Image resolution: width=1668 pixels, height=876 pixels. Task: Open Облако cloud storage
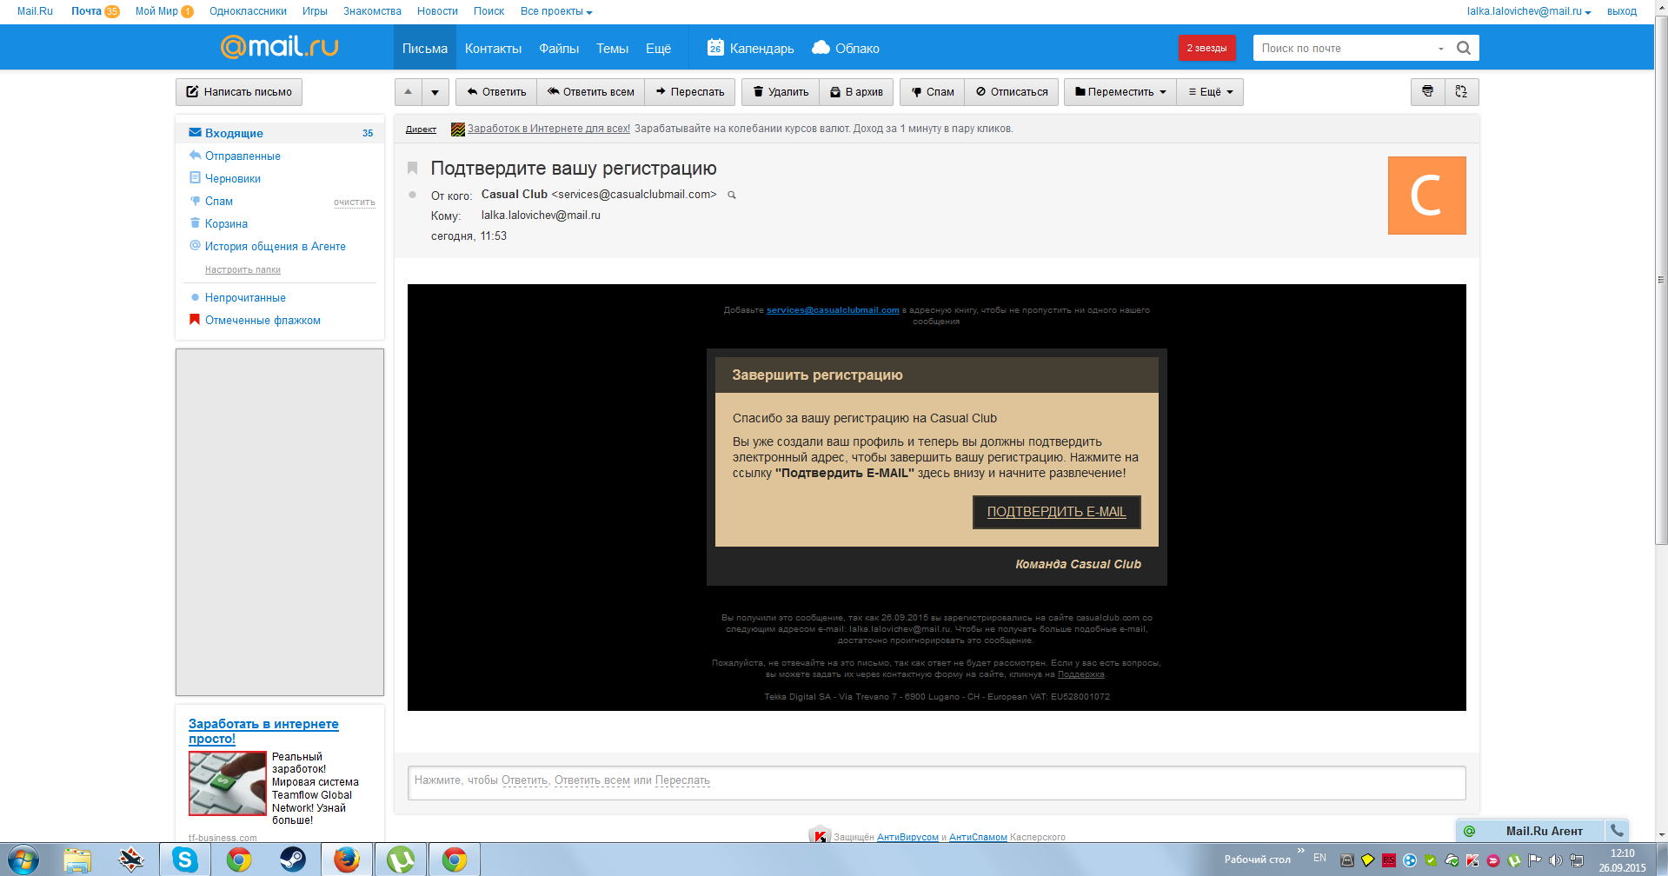pos(846,49)
